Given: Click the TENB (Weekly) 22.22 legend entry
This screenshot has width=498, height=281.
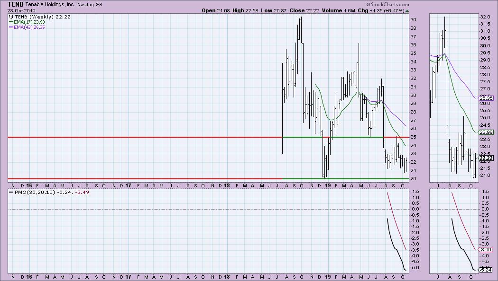Looking at the screenshot, I should pos(43,17).
